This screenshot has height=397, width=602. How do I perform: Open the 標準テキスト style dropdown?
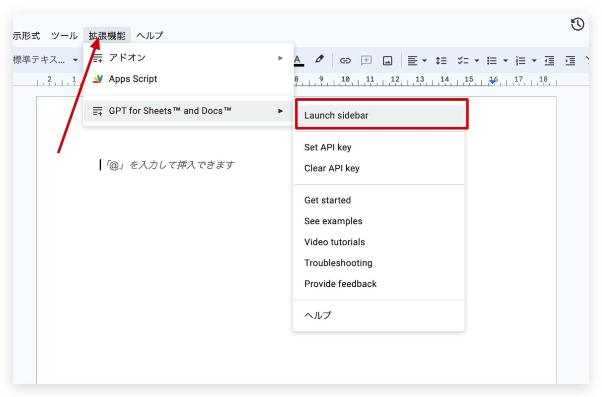tap(46, 60)
